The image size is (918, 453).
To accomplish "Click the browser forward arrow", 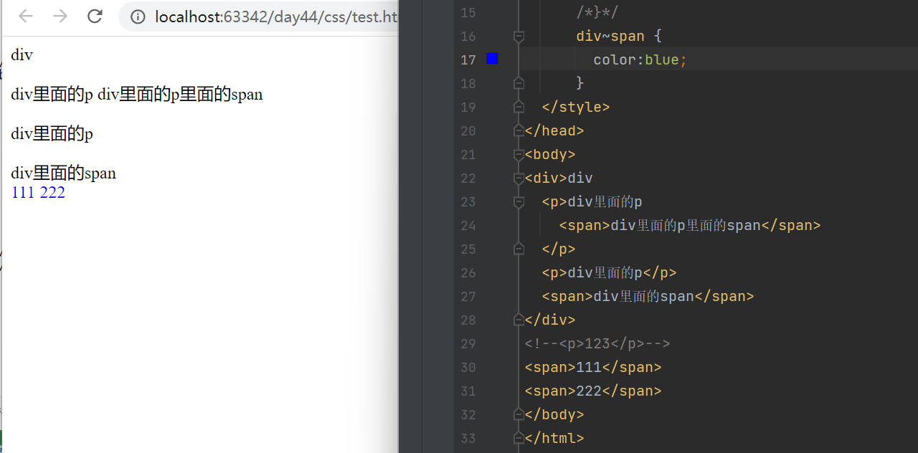I will pos(60,16).
